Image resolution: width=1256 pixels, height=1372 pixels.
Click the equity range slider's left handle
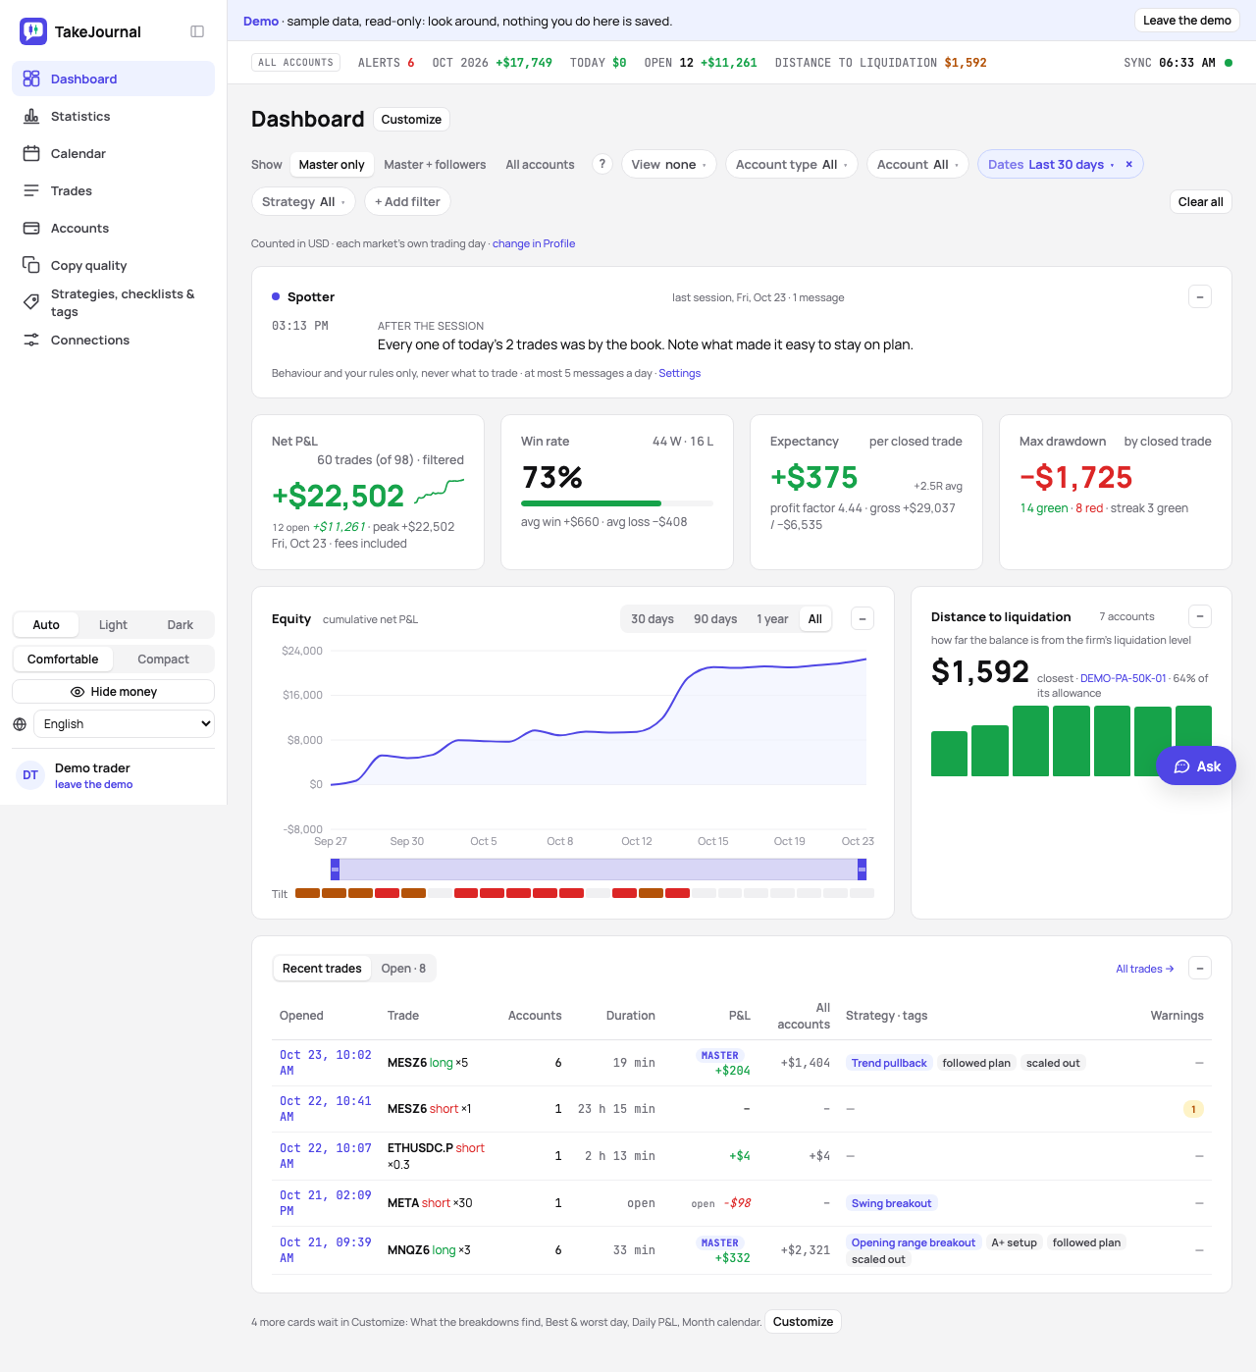coord(335,869)
